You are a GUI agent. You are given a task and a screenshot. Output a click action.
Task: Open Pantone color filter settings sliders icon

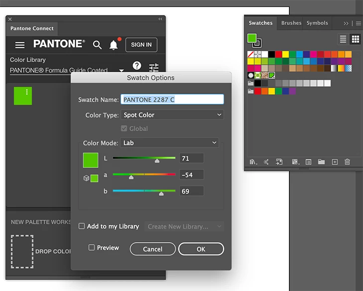154,68
